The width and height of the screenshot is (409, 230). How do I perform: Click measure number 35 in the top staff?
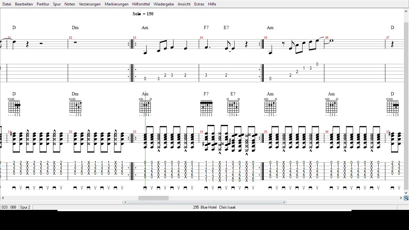(x=266, y=38)
